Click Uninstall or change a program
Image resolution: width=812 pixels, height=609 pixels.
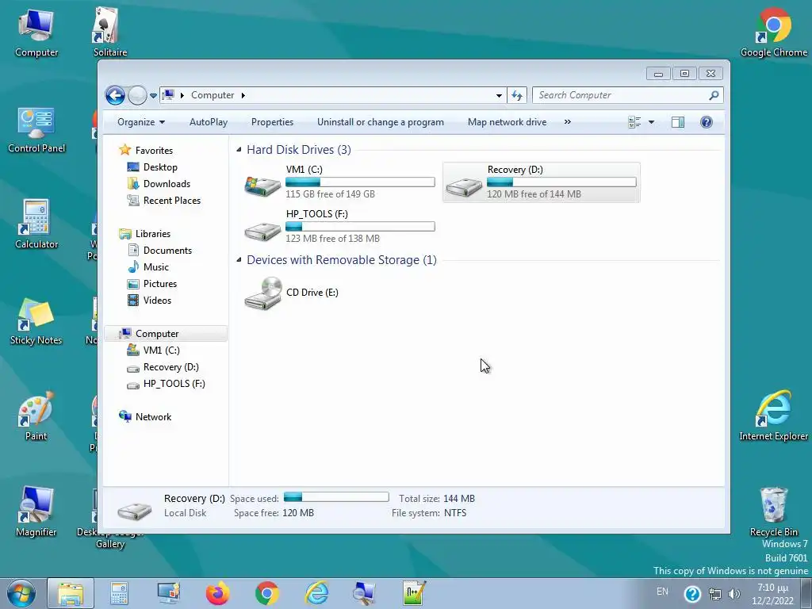coord(380,122)
